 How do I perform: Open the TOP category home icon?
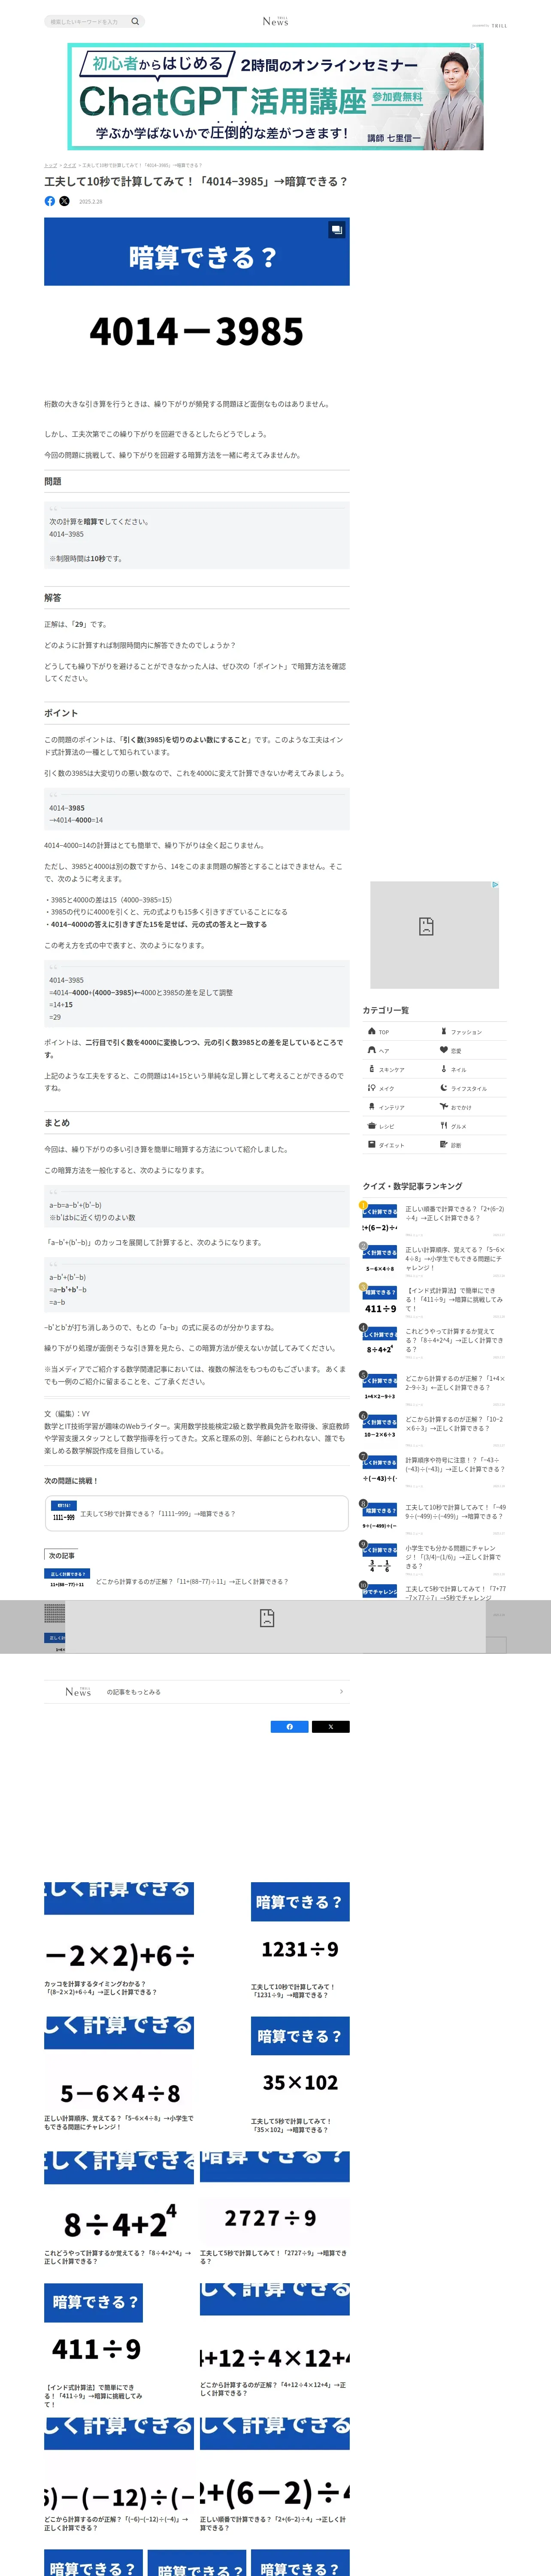(x=372, y=1031)
